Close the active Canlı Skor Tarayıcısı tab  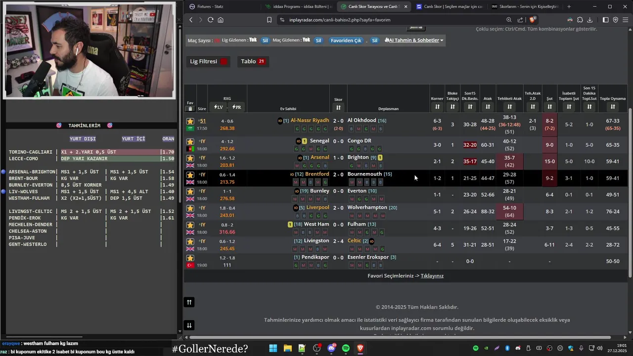[x=406, y=6]
